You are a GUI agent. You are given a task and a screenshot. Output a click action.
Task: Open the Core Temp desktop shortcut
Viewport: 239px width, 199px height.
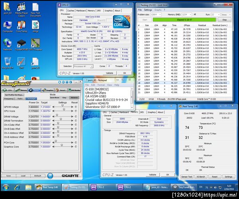coord(22,27)
